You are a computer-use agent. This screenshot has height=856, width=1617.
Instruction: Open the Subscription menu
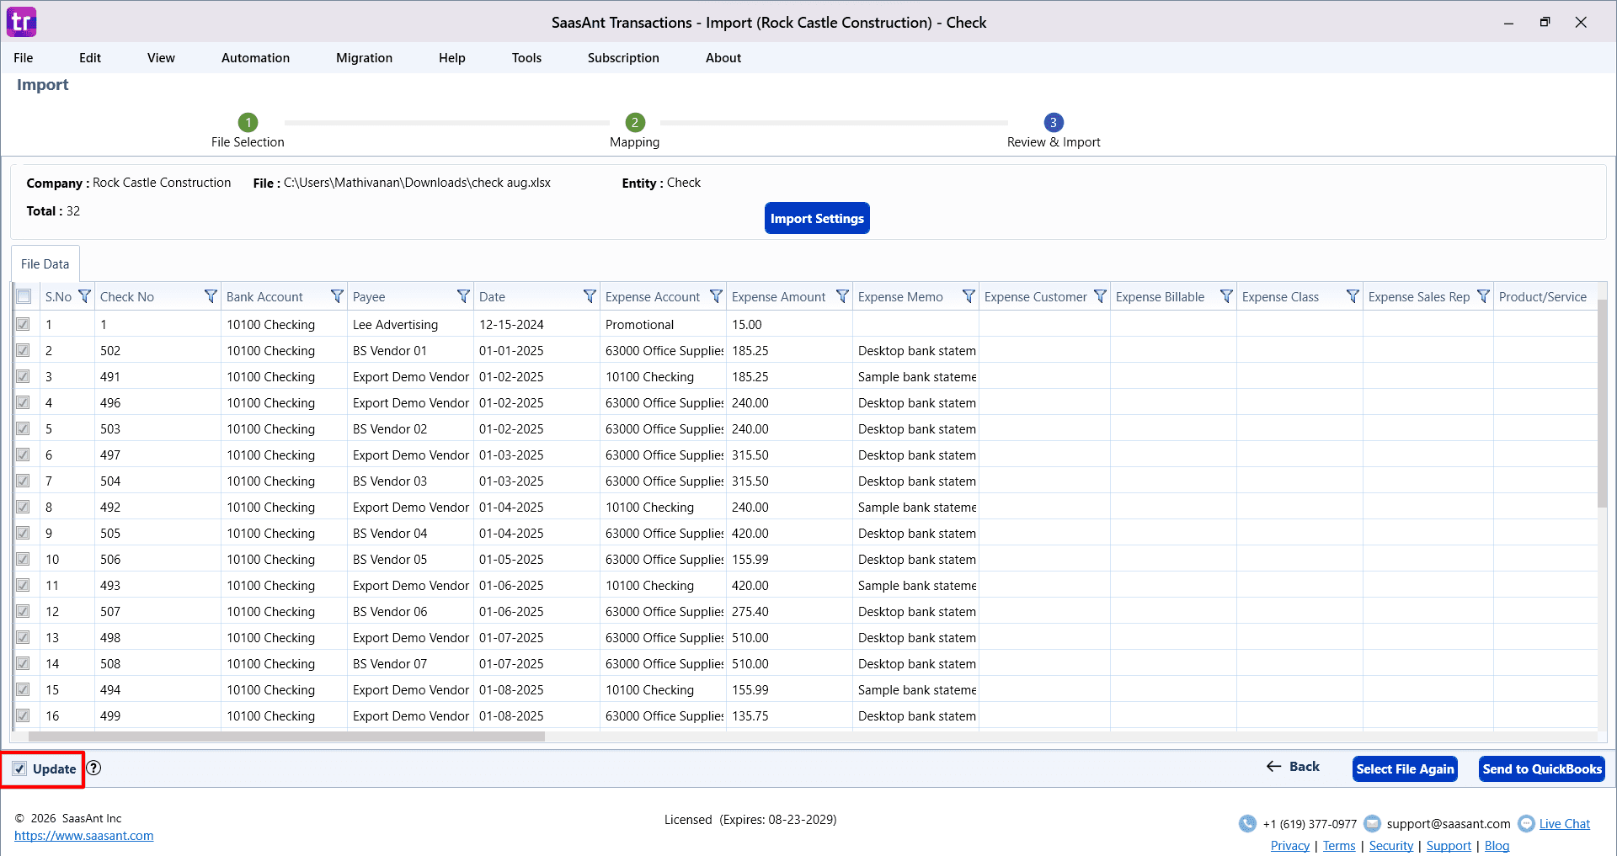pyautogui.click(x=623, y=58)
